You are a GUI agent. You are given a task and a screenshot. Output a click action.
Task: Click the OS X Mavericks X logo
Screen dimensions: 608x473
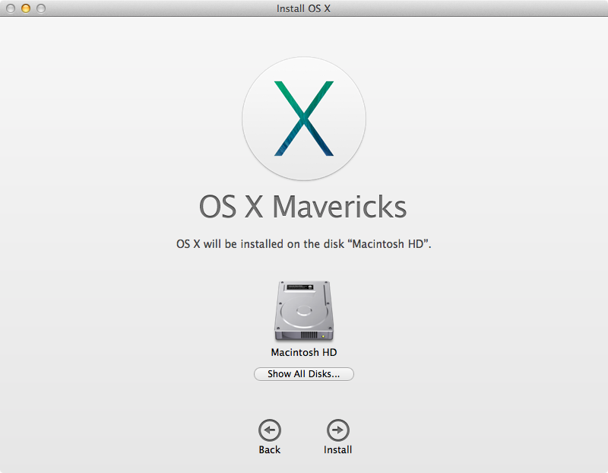coord(303,118)
